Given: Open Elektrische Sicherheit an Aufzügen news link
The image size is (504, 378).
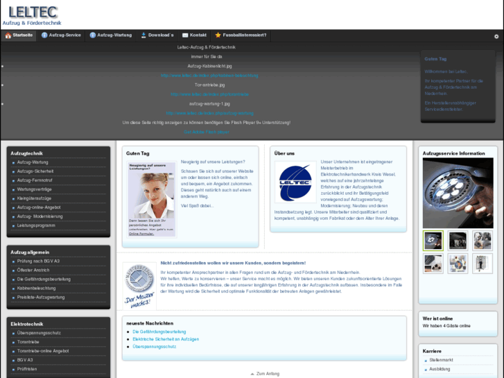Looking at the screenshot, I should (166, 339).
